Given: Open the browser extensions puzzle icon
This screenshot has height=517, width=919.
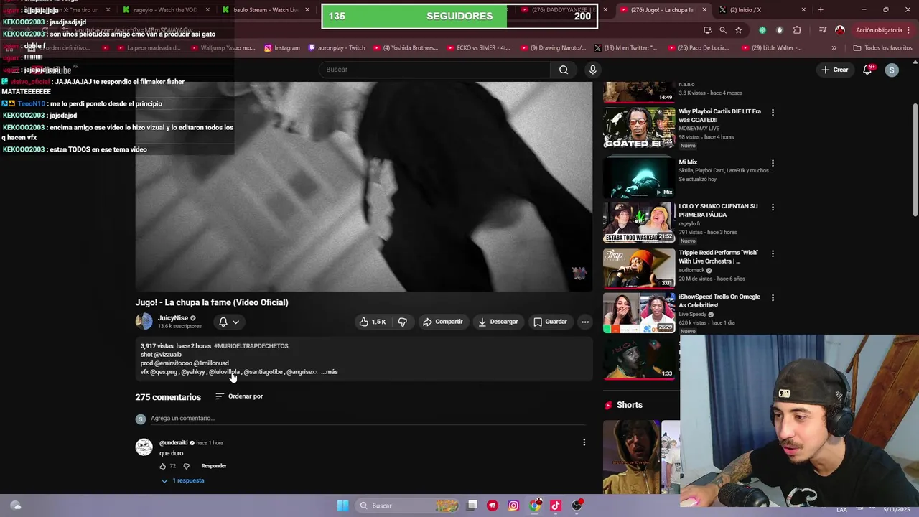Looking at the screenshot, I should (797, 30).
